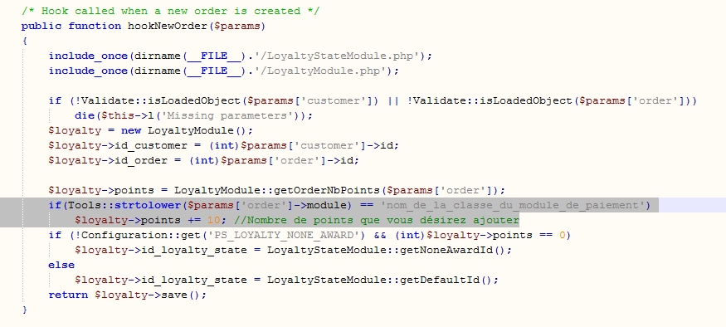726x327 pixels.
Task: Click 'PS_LOYALTY_NONE_AWARD' configuration key
Action: 284,236
